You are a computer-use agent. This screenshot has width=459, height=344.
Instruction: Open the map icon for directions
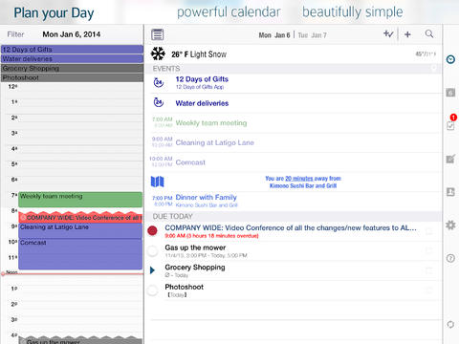157,182
